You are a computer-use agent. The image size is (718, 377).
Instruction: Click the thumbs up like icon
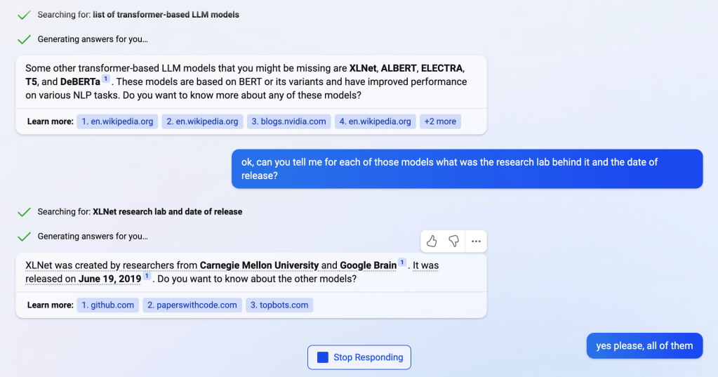432,242
